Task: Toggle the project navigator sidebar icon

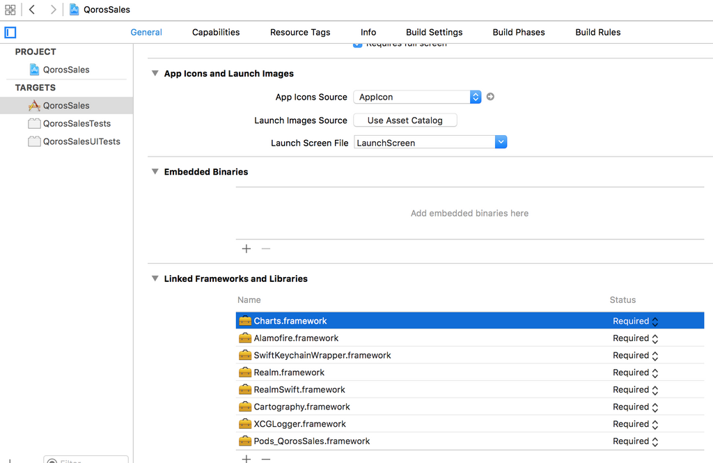Action: coord(10,32)
